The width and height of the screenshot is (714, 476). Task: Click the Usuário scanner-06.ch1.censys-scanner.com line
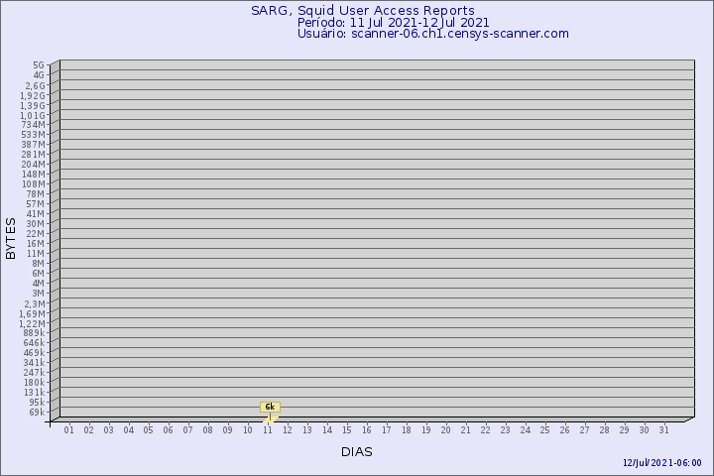[x=433, y=34]
